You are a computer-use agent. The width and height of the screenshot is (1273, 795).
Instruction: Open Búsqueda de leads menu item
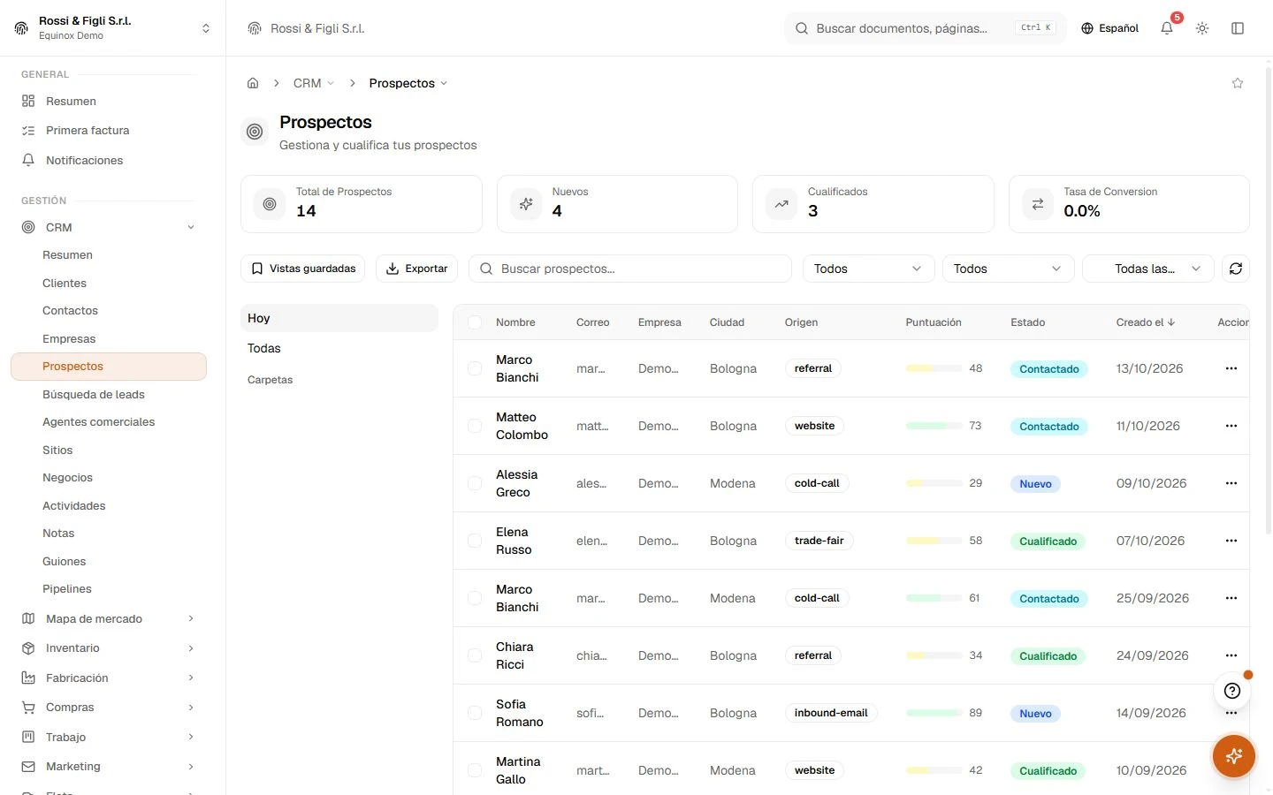pos(94,395)
